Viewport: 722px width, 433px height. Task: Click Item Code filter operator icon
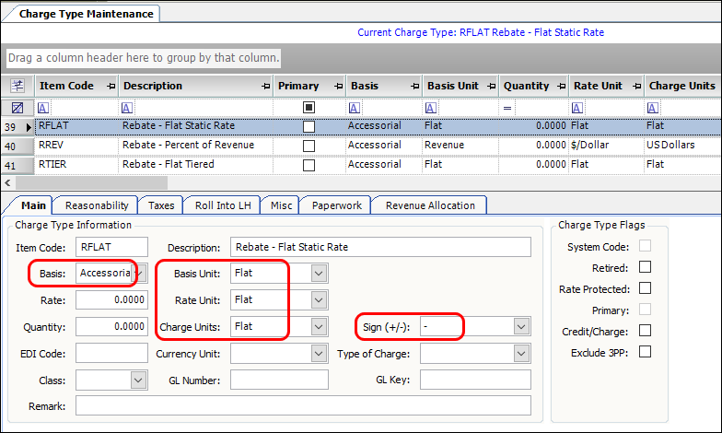(44, 108)
